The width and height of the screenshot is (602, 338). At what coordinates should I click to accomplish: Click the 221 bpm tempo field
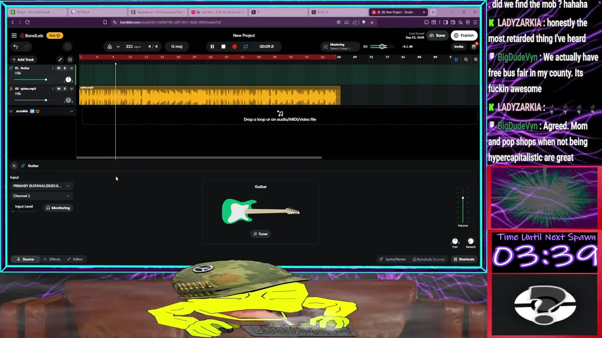coord(133,46)
